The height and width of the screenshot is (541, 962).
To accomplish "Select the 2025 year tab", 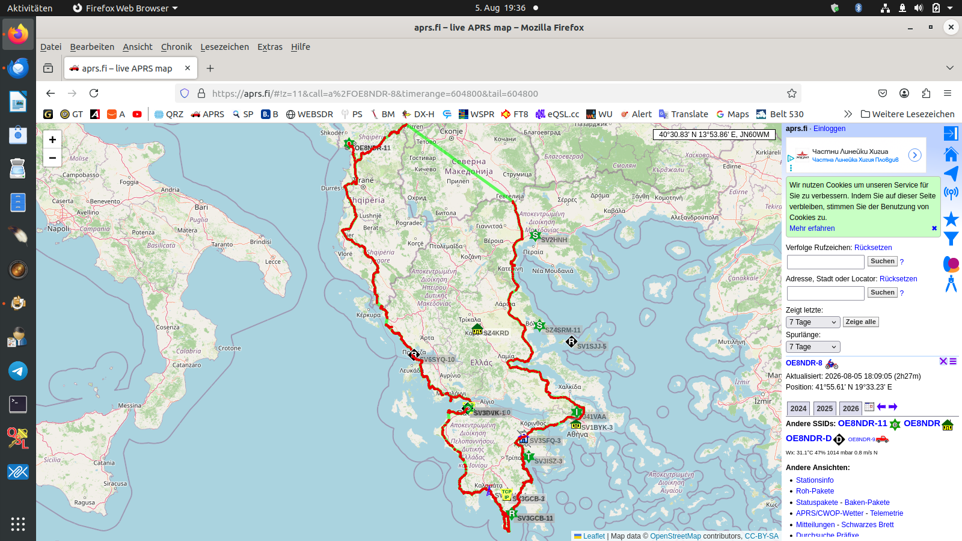I will click(825, 409).
